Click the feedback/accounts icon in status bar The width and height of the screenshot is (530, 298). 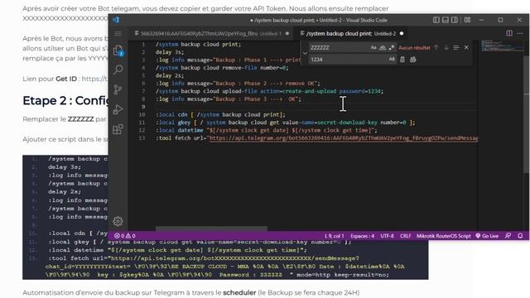tap(508, 236)
